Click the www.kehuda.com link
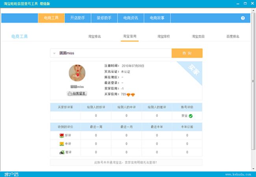 [x=238, y=174]
